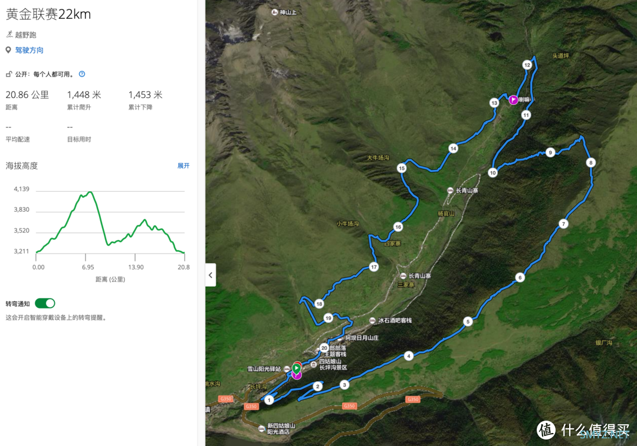Viewport: 637px width, 446px height.
Task: Click the green start flag marker
Action: (x=297, y=368)
